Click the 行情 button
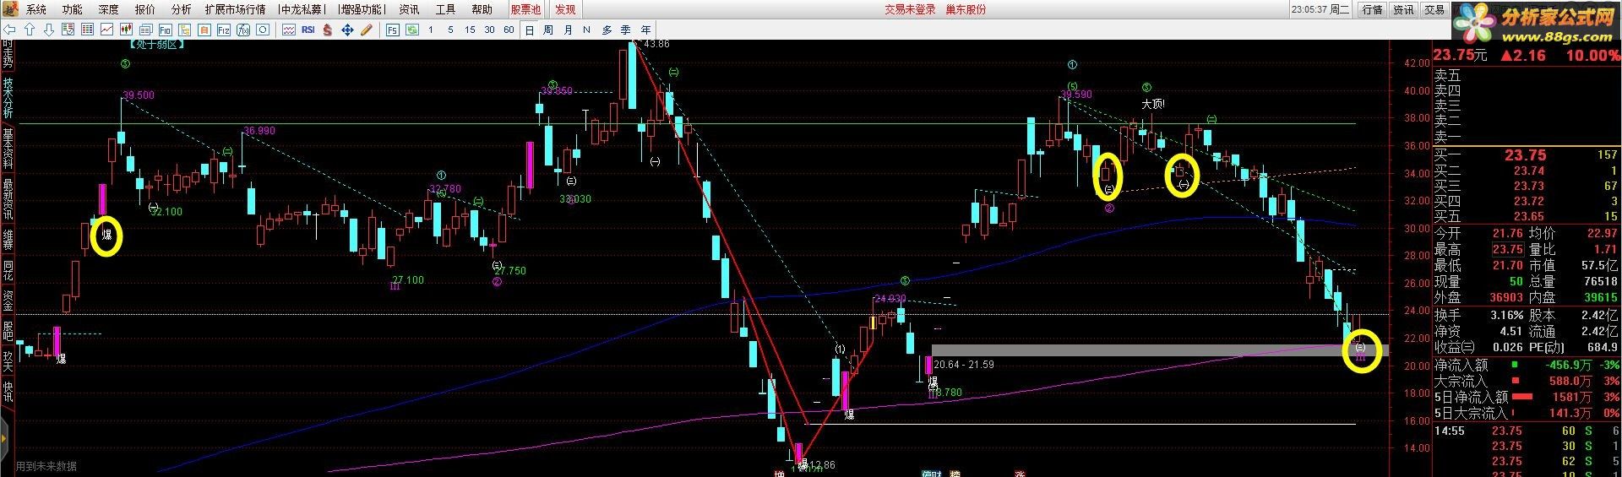Viewport: 1622px width, 477px height. click(x=1373, y=9)
